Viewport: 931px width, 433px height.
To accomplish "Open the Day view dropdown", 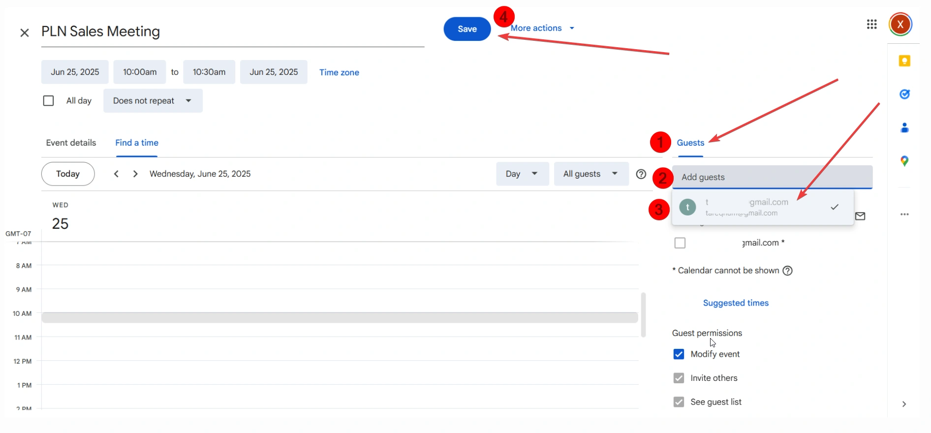I will pyautogui.click(x=522, y=174).
